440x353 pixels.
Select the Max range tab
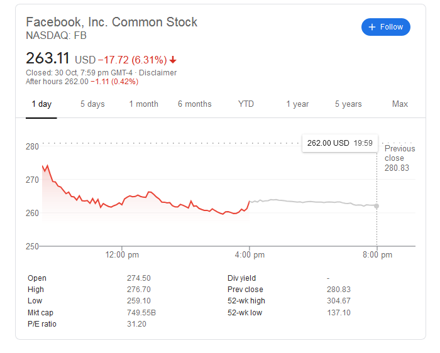tap(400, 104)
